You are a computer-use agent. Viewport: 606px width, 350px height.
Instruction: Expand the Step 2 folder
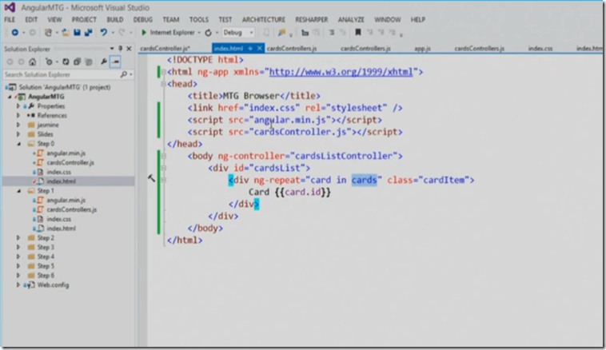pos(18,238)
